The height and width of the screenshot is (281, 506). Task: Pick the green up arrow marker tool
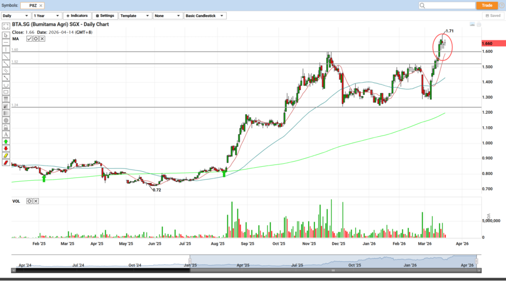point(6,142)
